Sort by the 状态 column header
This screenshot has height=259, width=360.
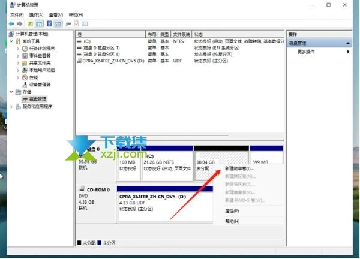coord(238,34)
